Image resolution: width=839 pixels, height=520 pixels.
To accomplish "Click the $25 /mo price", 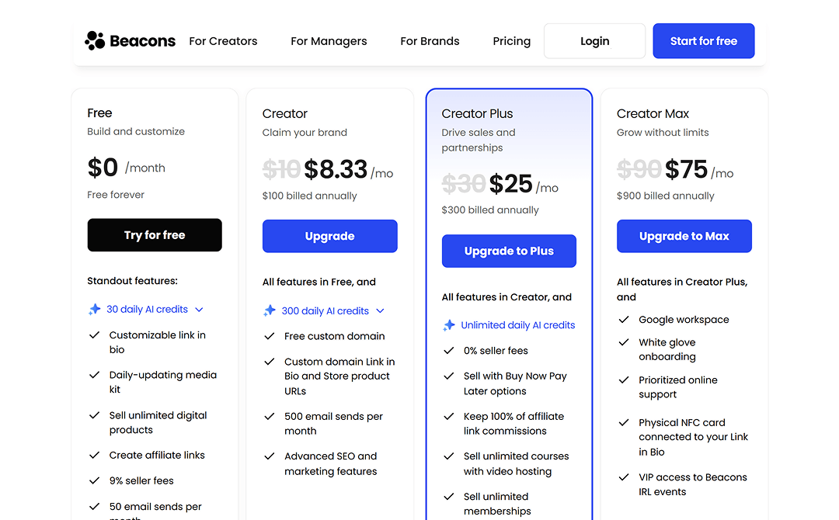I will 524,185.
